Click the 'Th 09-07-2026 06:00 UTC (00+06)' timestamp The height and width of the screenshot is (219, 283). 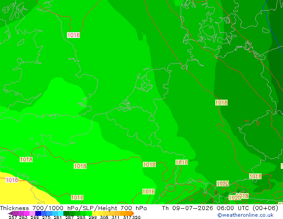pyautogui.click(x=220, y=208)
